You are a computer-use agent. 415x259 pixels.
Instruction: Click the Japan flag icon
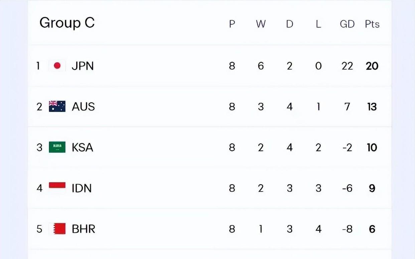coord(57,66)
